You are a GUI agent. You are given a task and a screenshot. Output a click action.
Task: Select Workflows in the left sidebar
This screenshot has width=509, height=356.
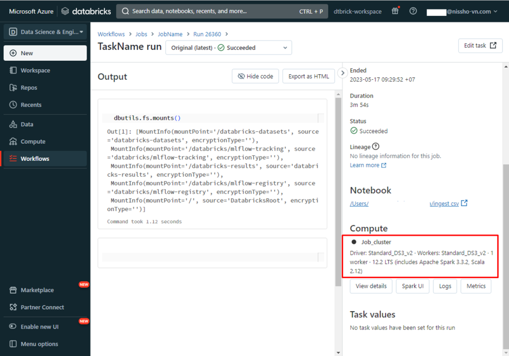click(35, 159)
